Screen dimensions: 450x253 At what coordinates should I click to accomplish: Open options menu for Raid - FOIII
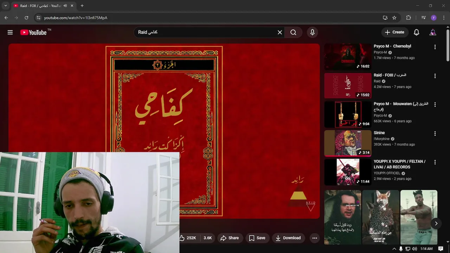tap(435, 76)
